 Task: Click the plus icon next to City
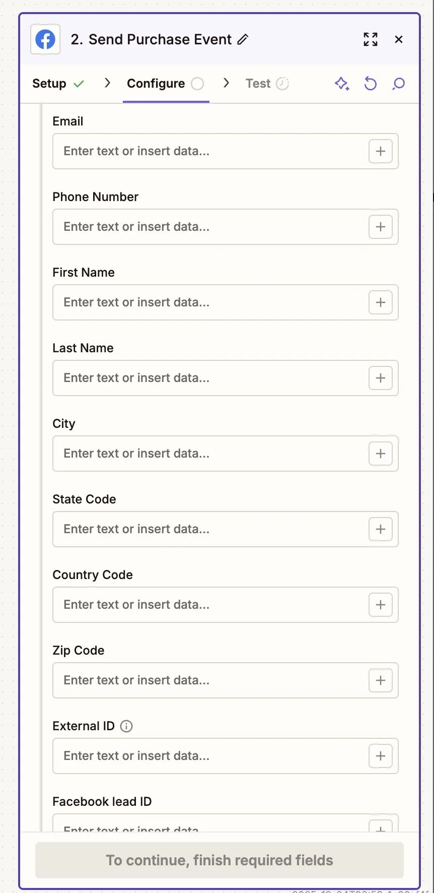click(380, 454)
